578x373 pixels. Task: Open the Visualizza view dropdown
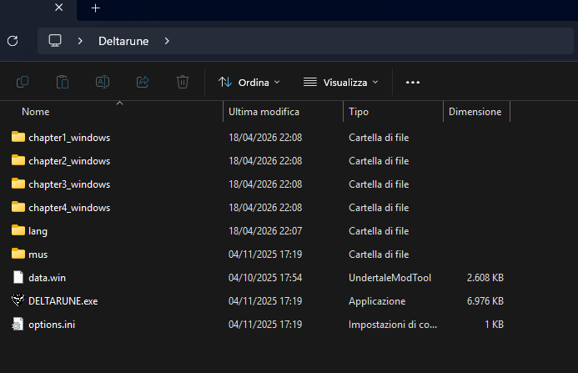point(341,83)
